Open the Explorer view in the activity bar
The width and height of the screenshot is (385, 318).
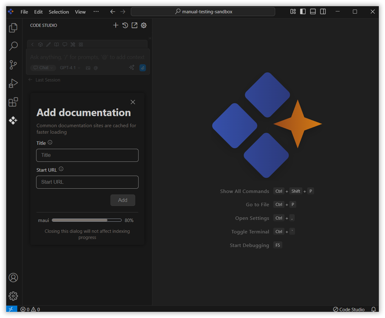click(x=13, y=28)
